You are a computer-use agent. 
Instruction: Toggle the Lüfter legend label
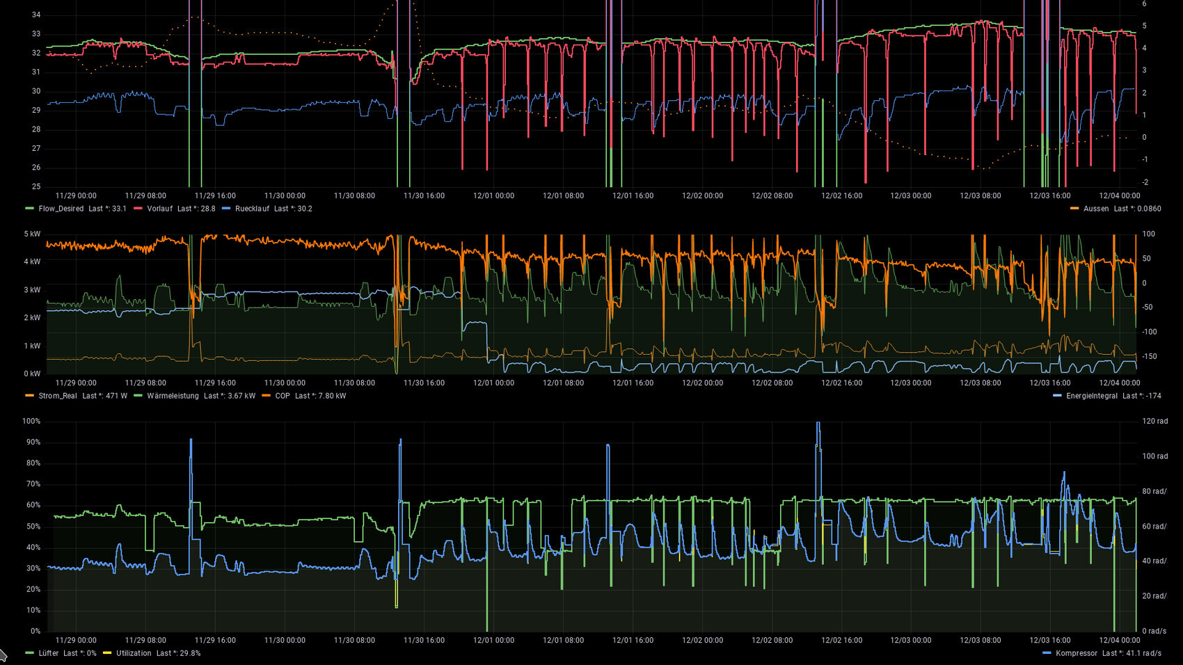click(x=49, y=653)
